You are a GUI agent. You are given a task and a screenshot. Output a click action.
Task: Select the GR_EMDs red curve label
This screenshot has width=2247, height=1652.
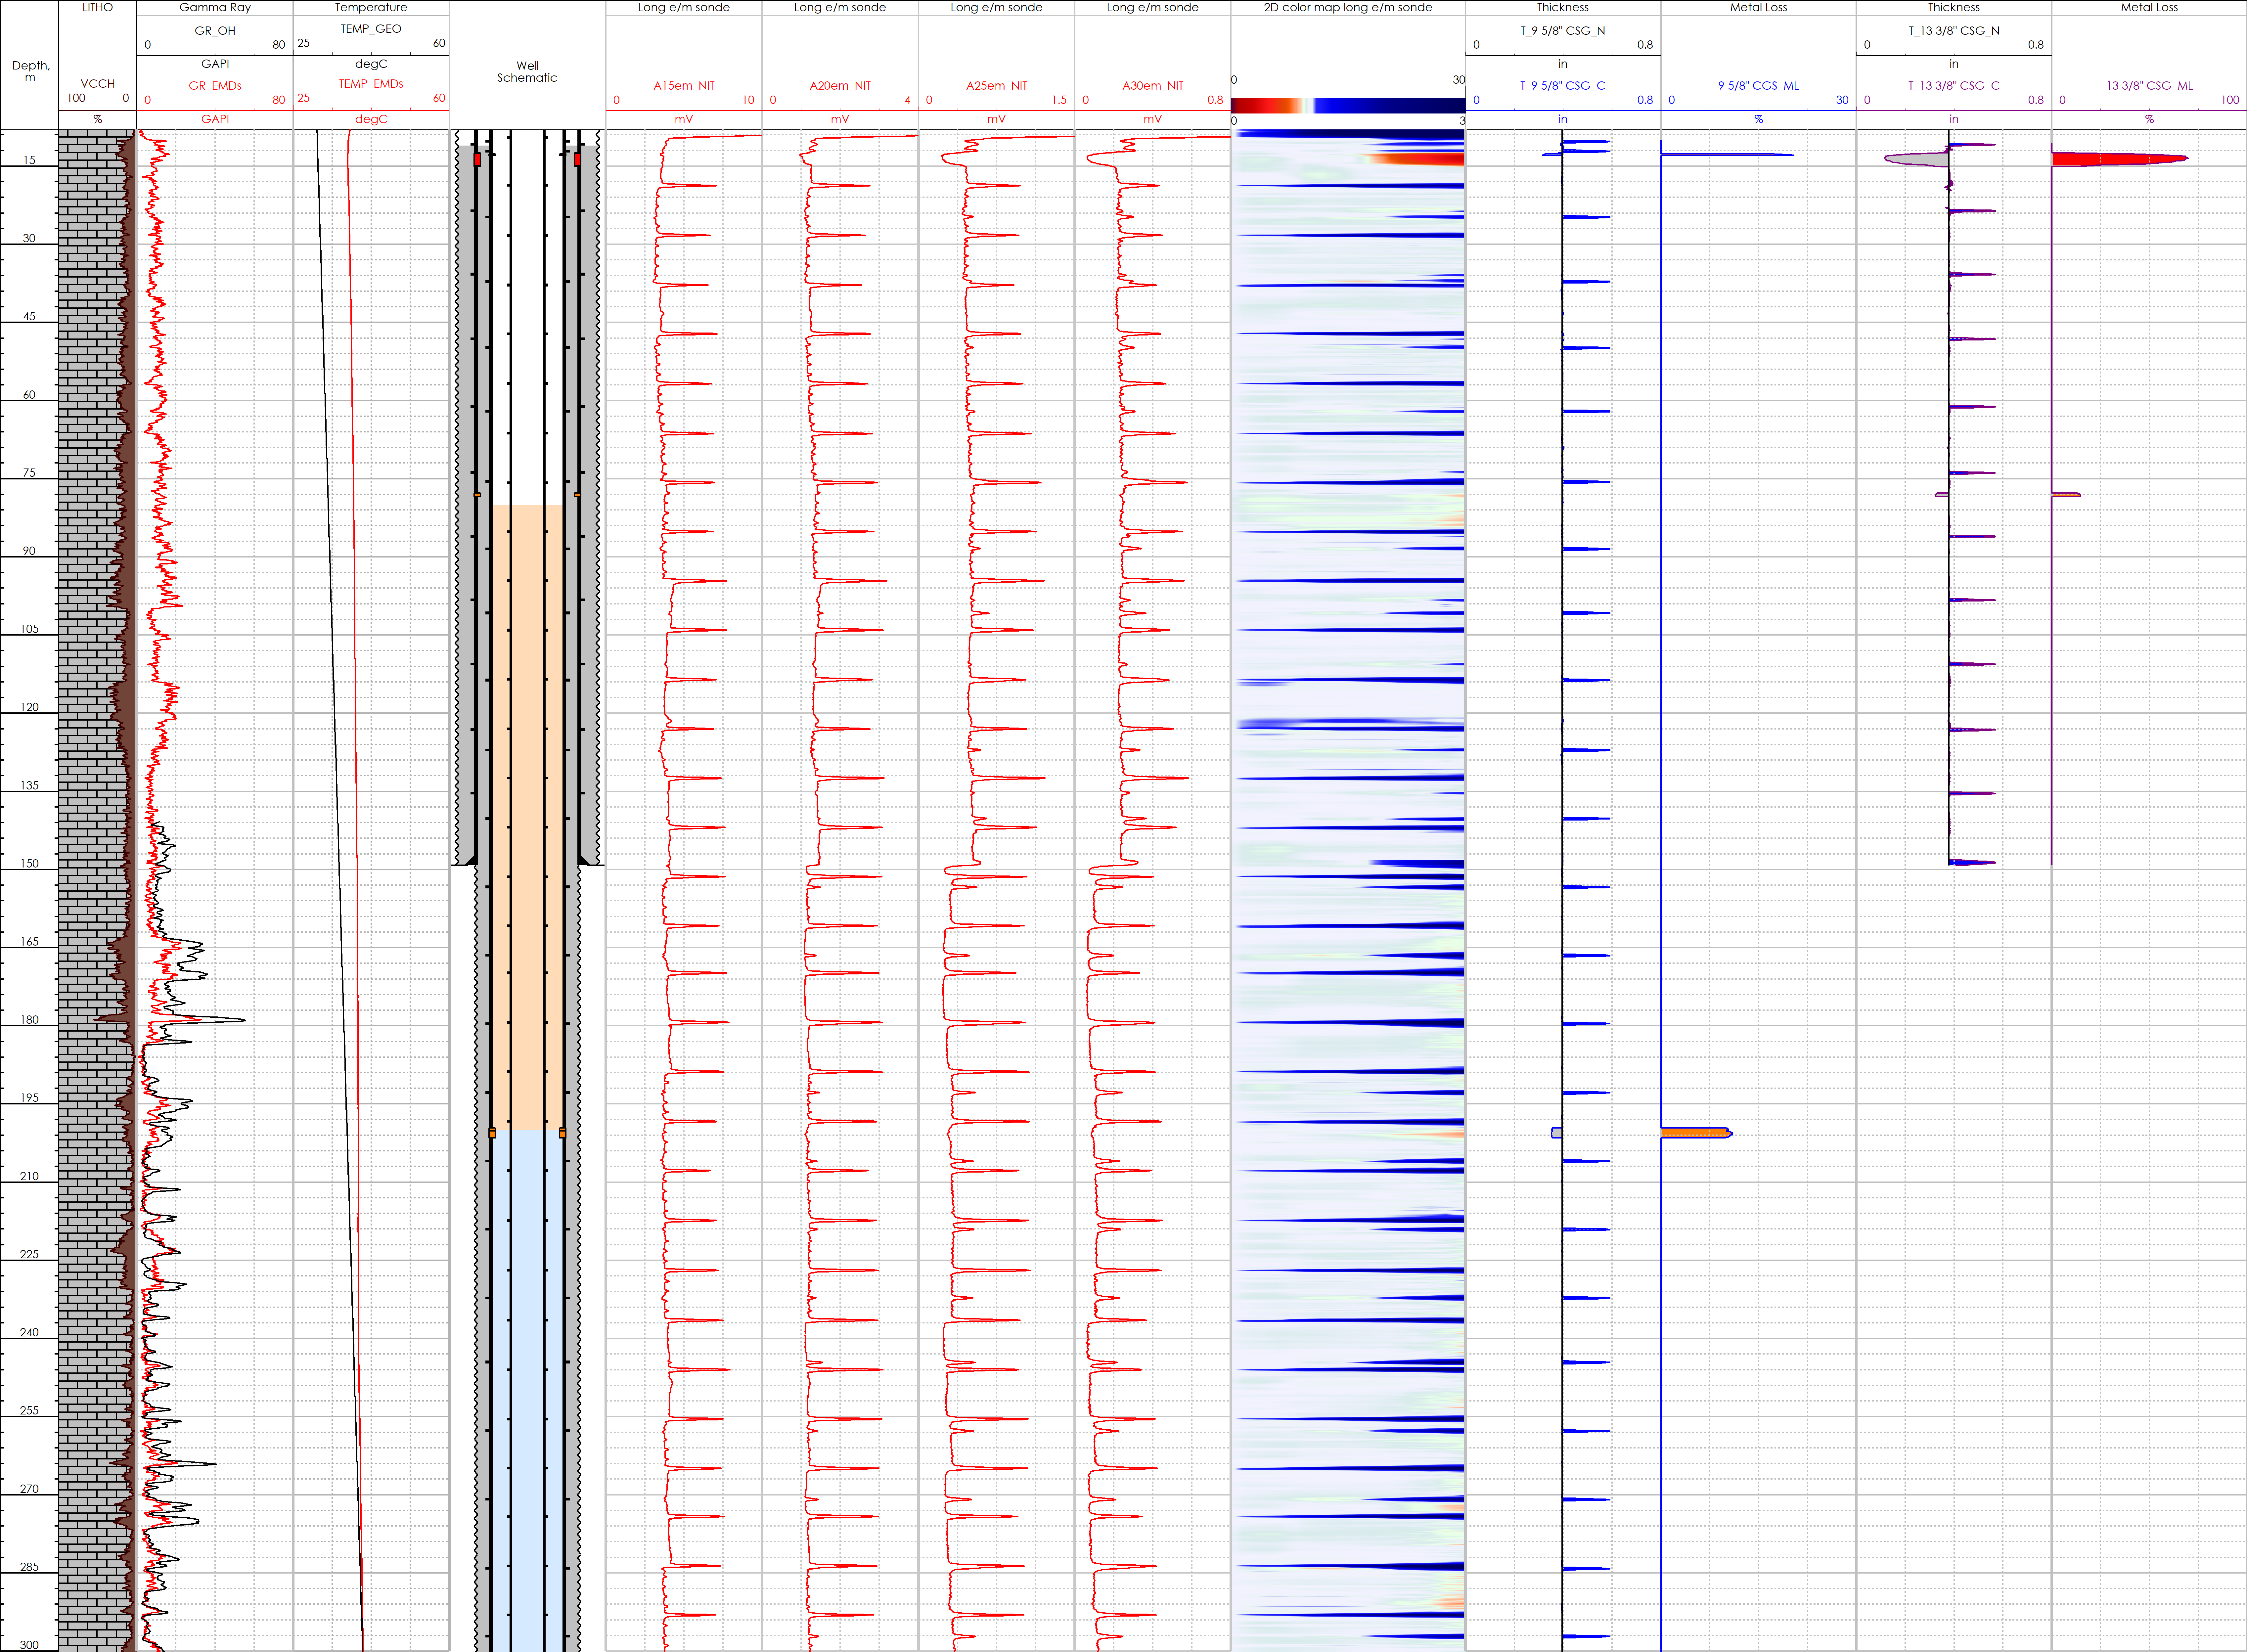coord(215,86)
